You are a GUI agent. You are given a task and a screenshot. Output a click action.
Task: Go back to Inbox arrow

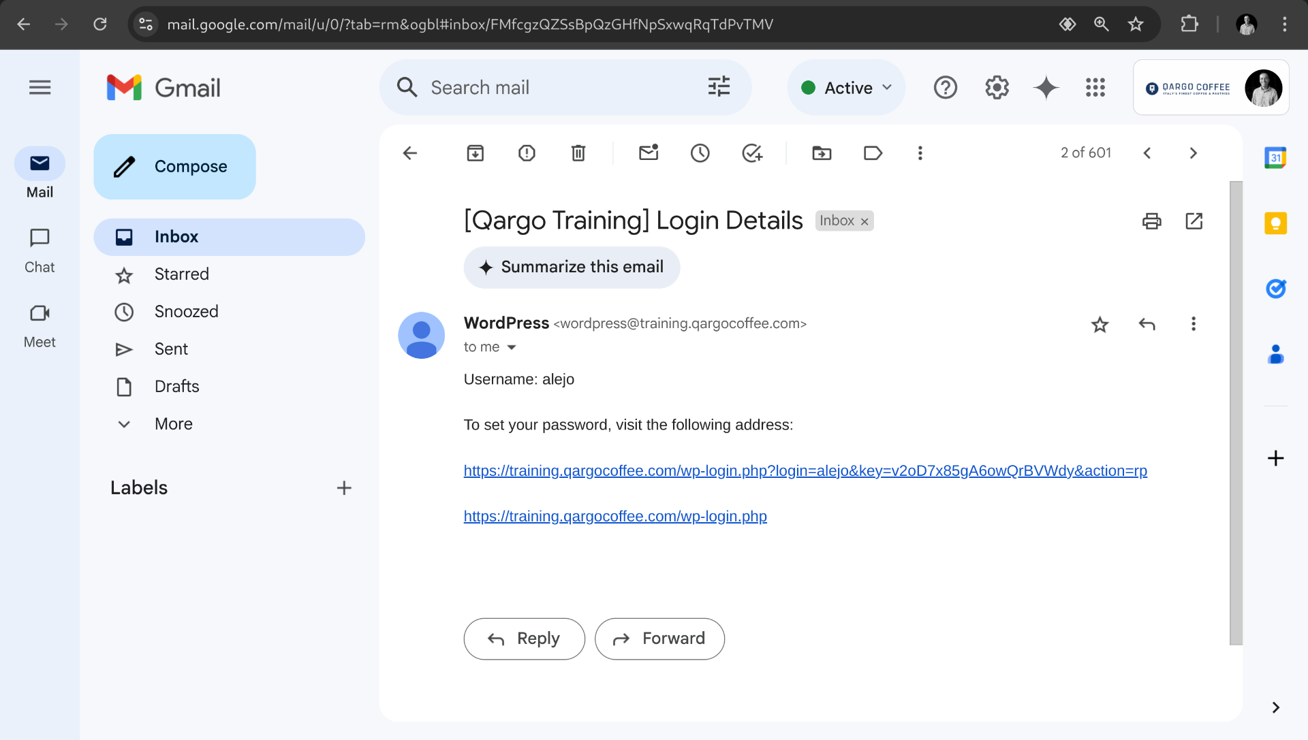[x=410, y=153]
